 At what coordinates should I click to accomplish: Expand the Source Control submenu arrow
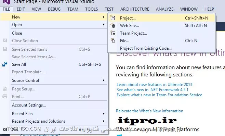coord(104,81)
